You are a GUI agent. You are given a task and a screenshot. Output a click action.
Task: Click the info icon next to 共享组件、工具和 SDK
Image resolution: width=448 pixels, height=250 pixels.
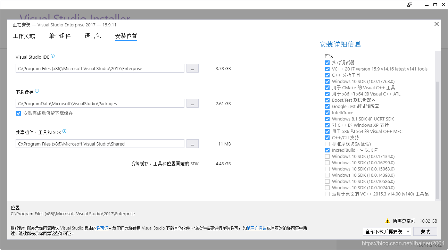click(65, 131)
